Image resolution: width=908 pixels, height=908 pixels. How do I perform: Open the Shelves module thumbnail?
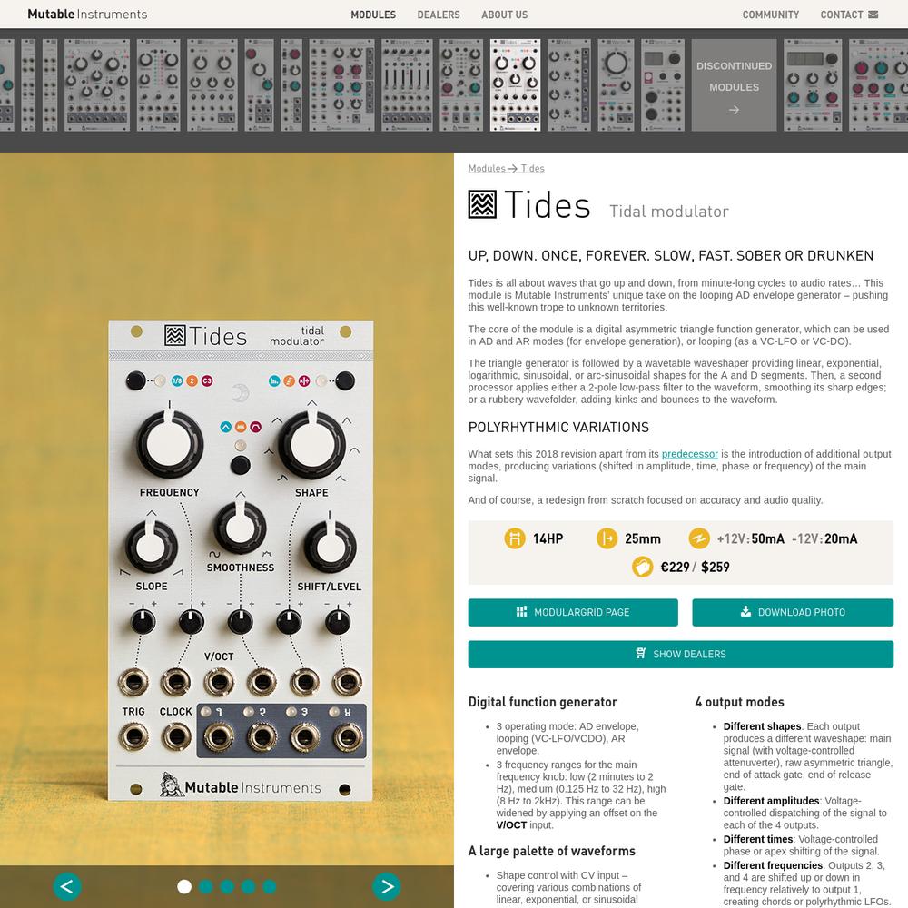coord(341,85)
